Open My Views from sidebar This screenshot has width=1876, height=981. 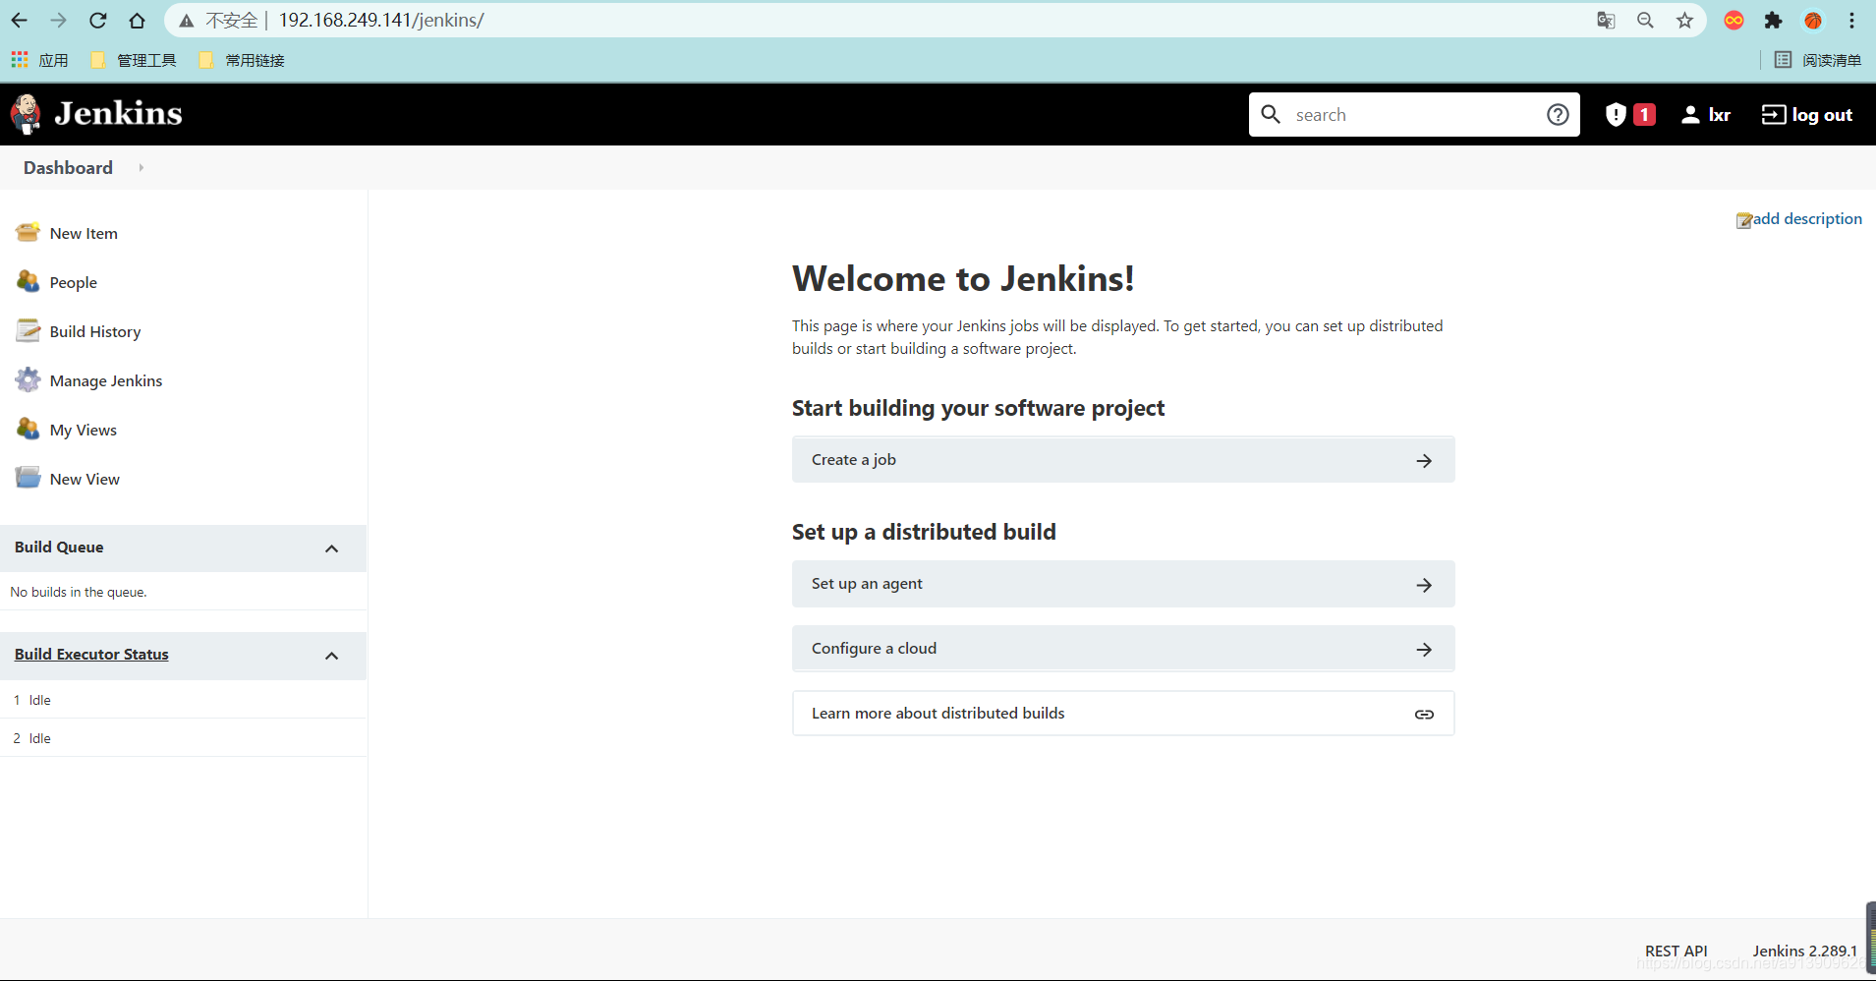coord(84,431)
